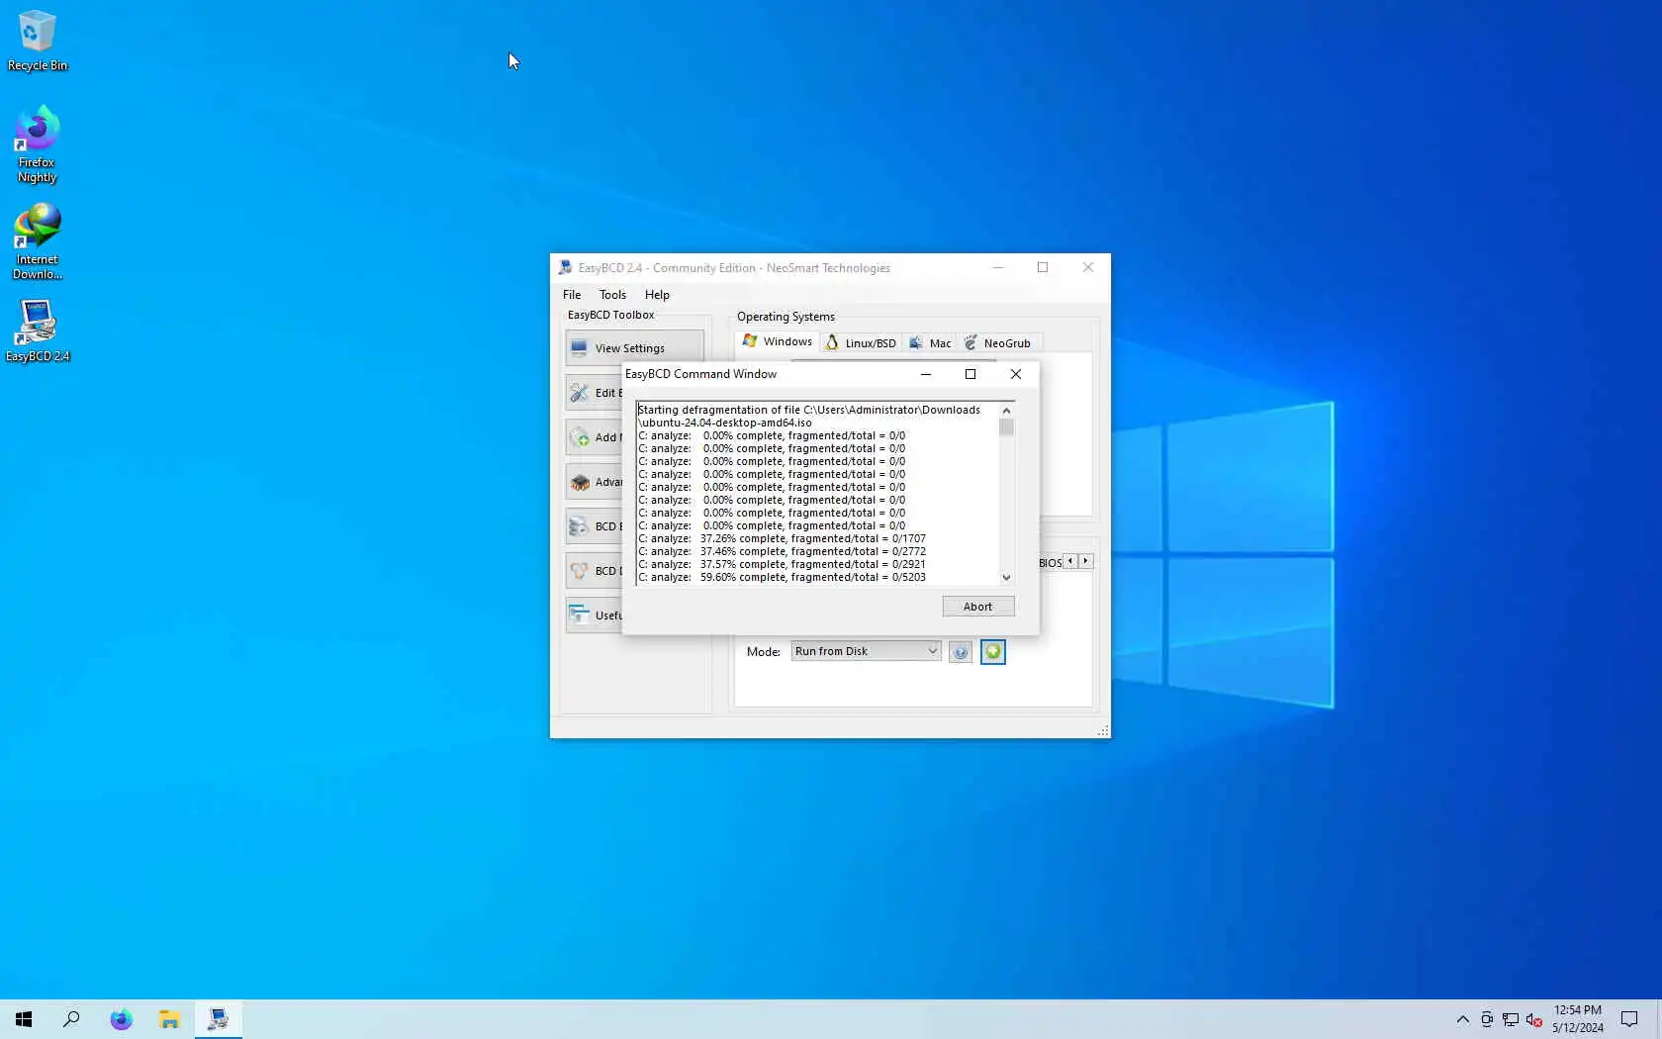Click the Edit Boot Menu toolbox button
The height and width of the screenshot is (1039, 1662).
(595, 393)
